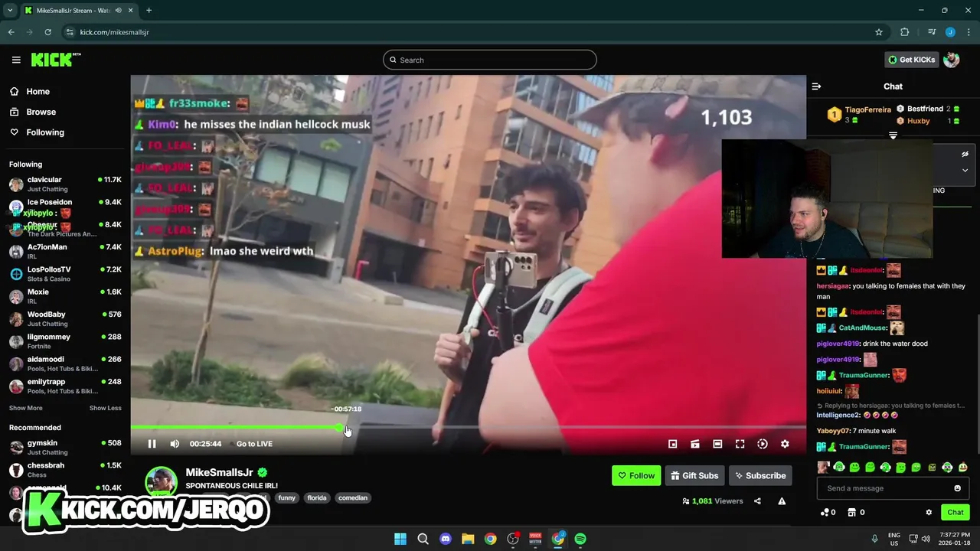Bookmark this page with the star icon
The width and height of the screenshot is (980, 551).
pos(879,32)
